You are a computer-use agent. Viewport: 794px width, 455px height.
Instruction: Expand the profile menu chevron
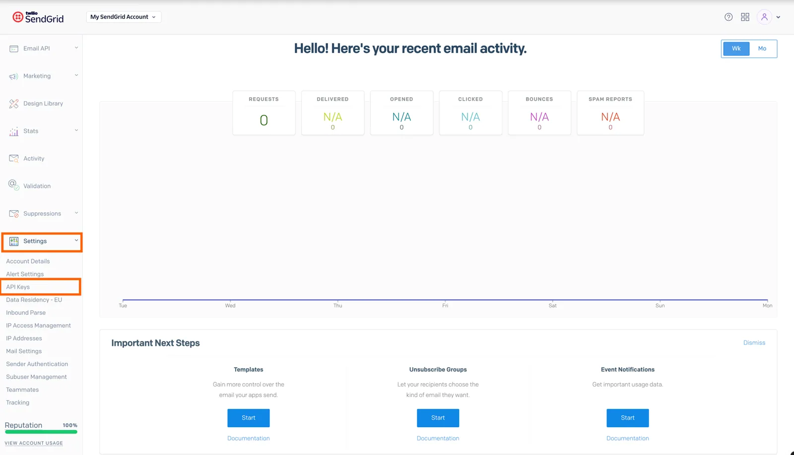[778, 17]
